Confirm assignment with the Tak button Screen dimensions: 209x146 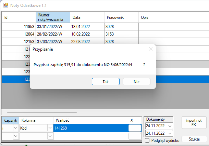click(x=106, y=82)
